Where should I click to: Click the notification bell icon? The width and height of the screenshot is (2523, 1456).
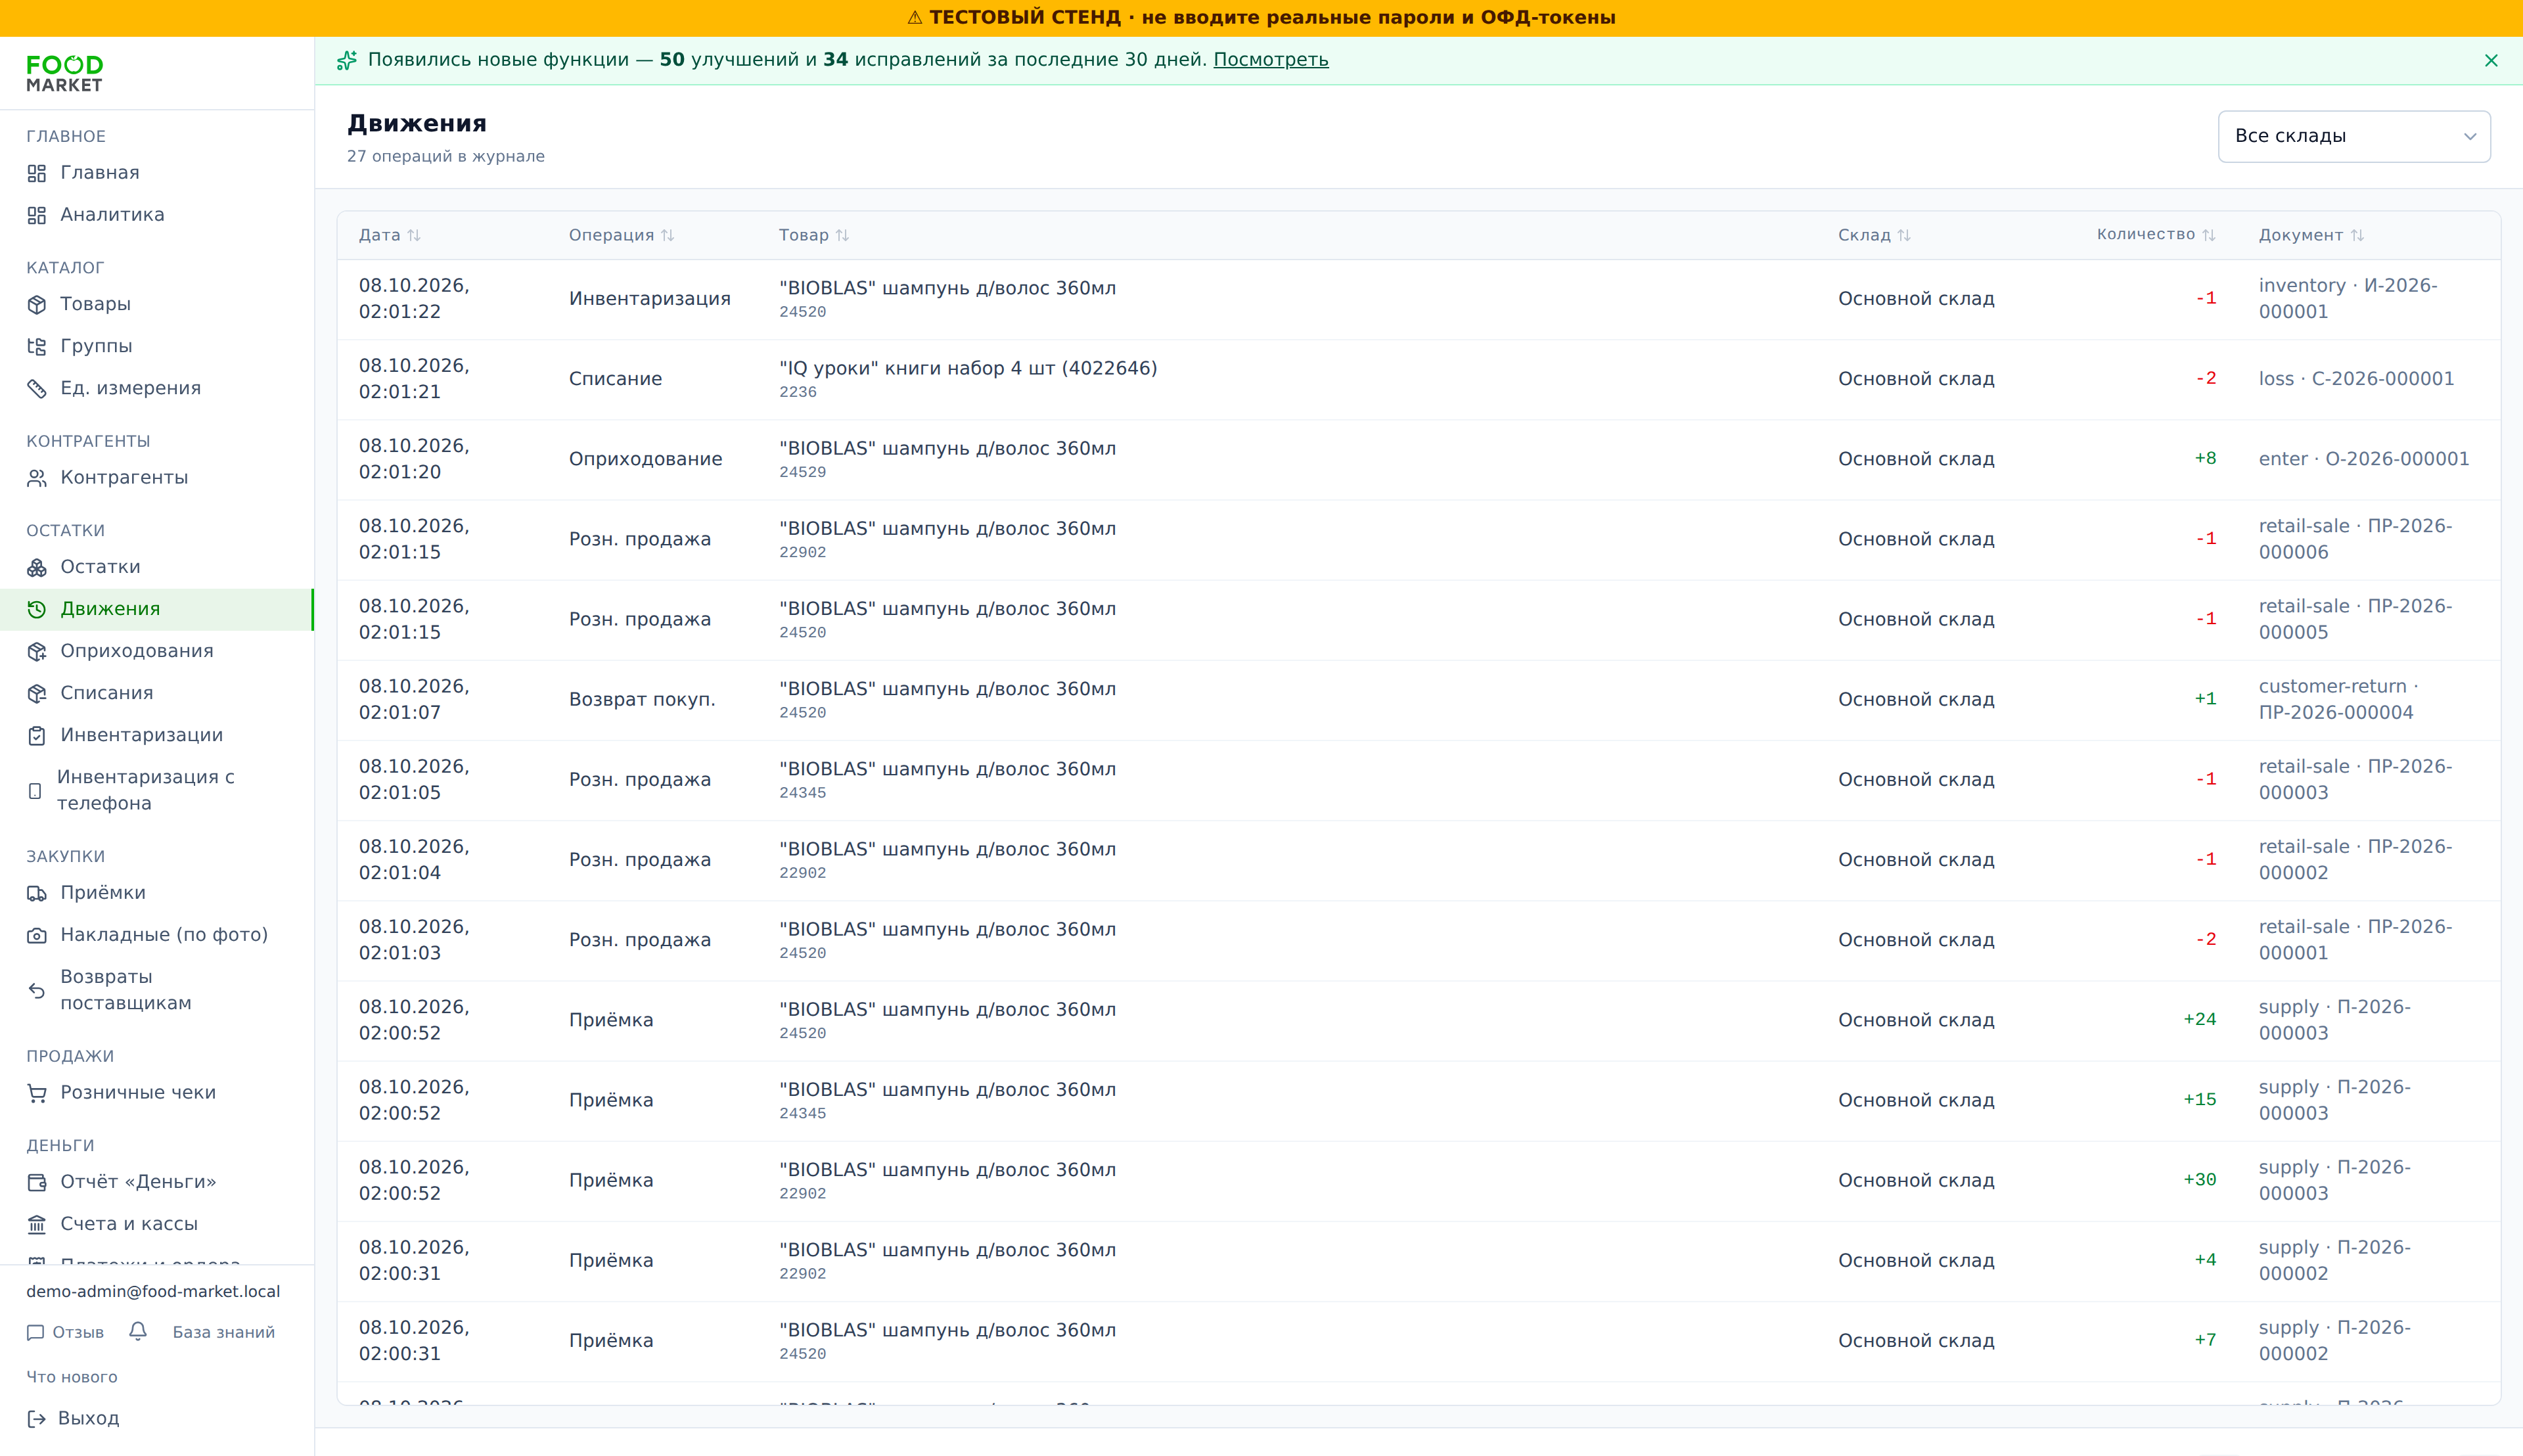tap(138, 1331)
